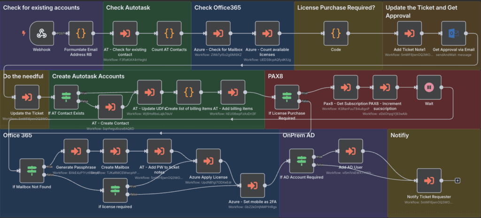481x218 pixels.
Task: Select If License Purchase Required node
Action: [x=287, y=97]
